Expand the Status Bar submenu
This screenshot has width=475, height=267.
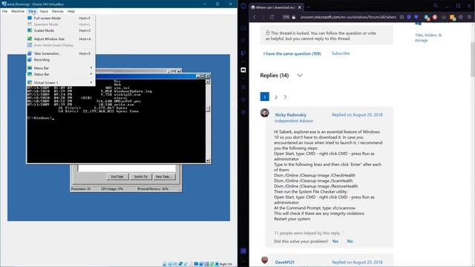coord(61,74)
